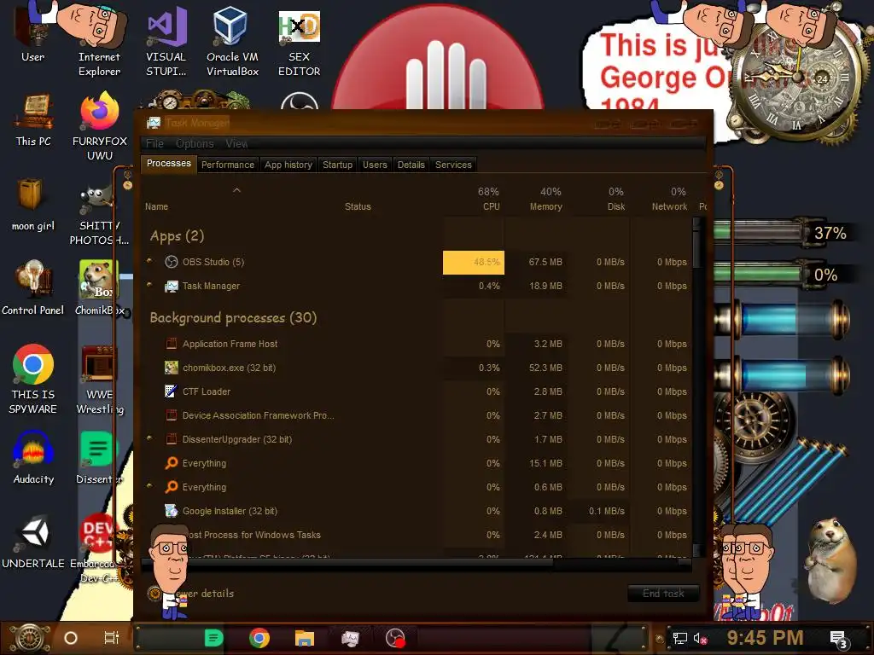Click the 0% green gauge bar

click(x=760, y=274)
